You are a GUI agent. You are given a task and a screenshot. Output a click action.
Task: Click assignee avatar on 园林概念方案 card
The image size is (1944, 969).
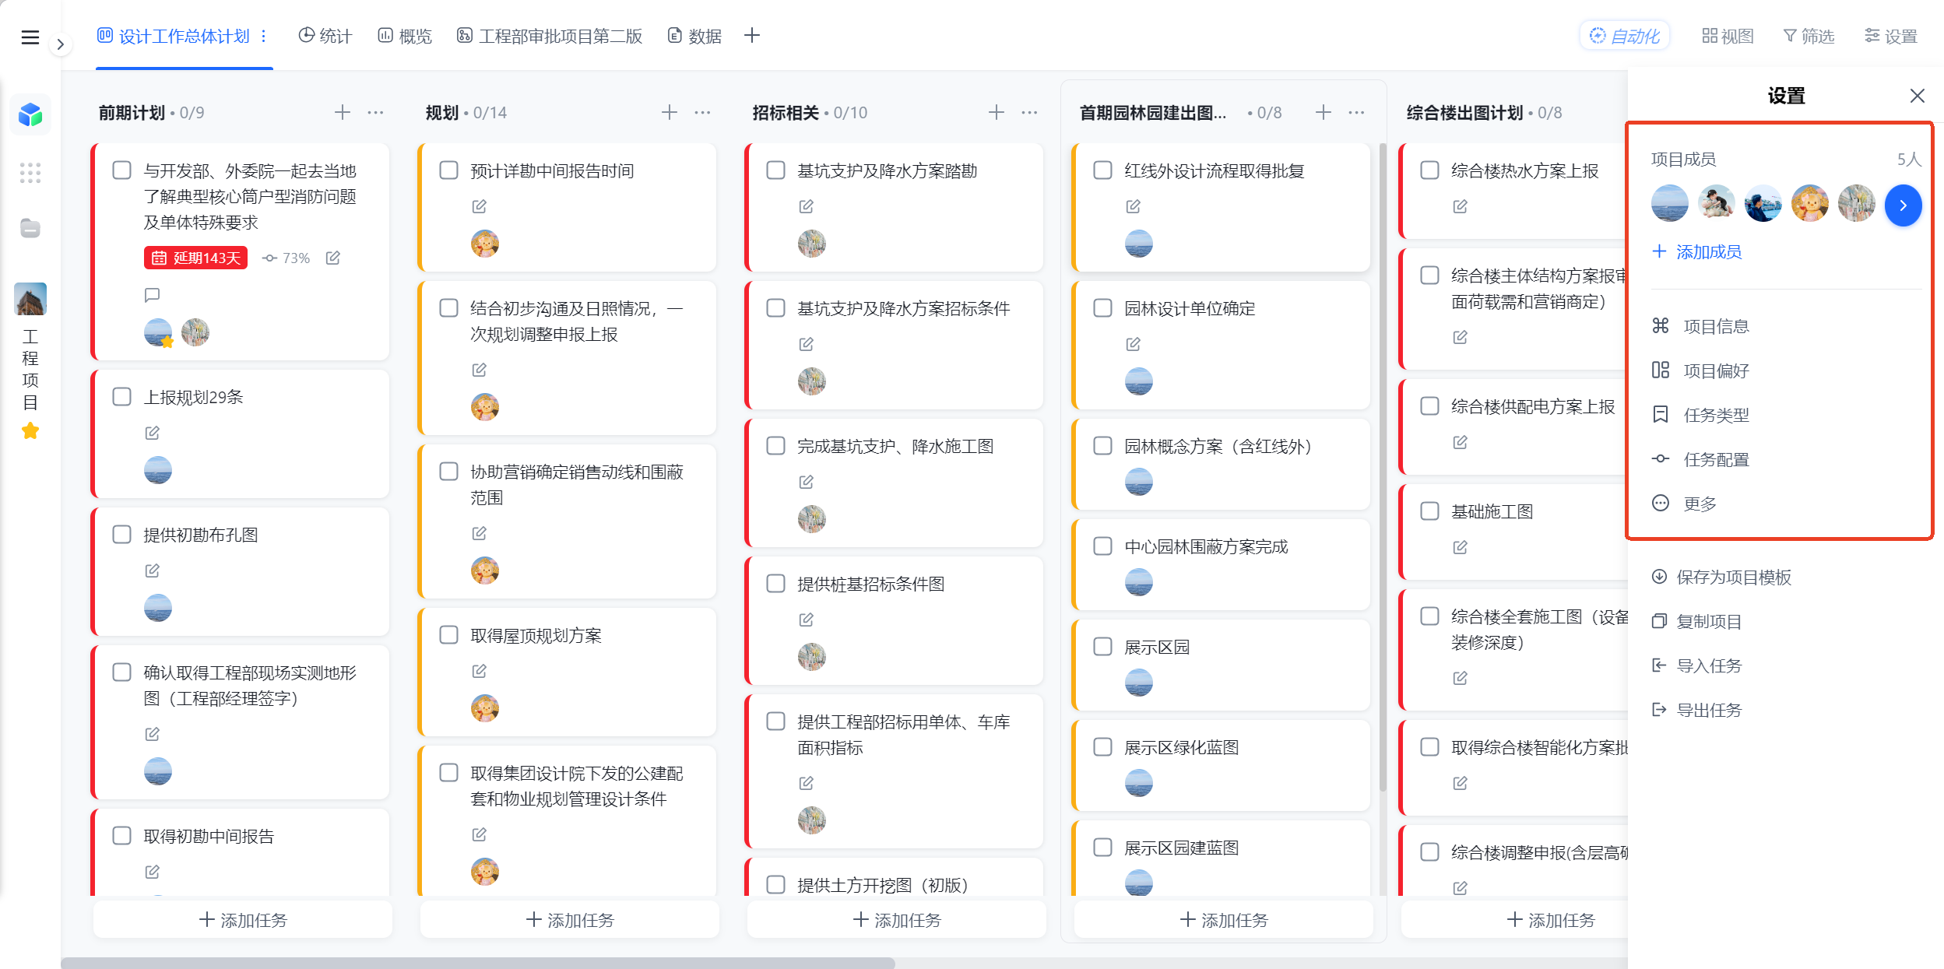1138,483
